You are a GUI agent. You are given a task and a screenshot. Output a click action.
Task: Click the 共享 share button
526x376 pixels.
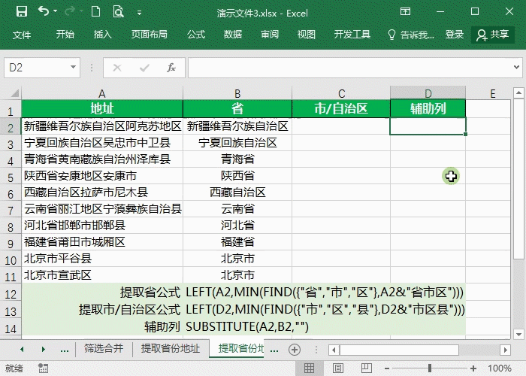[x=493, y=35]
